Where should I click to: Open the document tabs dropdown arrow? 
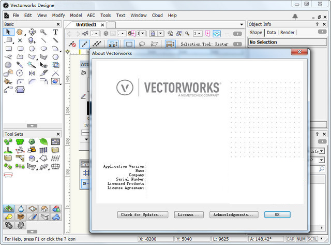pos(242,24)
